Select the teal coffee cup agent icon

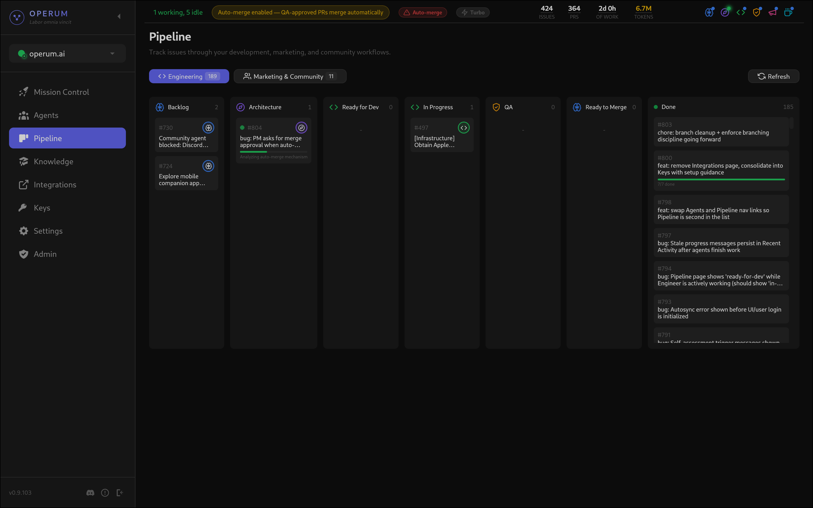click(x=788, y=12)
